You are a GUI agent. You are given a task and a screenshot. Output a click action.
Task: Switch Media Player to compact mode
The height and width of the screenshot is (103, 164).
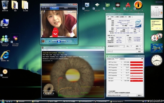coord(75,42)
